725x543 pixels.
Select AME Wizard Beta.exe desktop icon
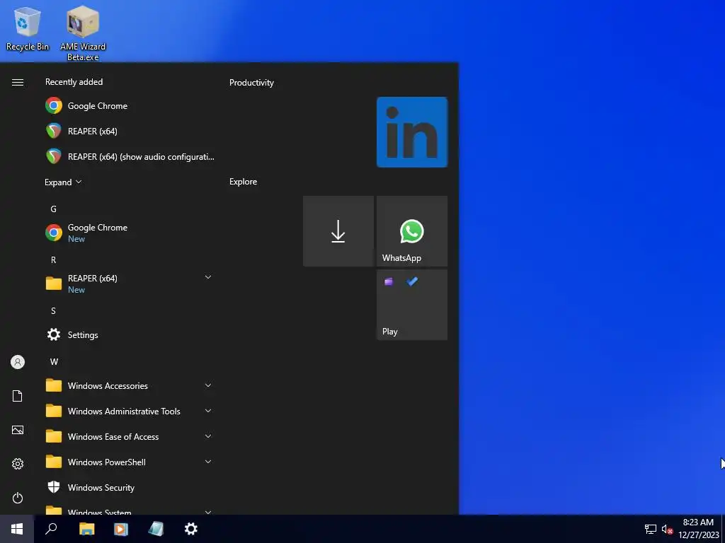pos(83,33)
